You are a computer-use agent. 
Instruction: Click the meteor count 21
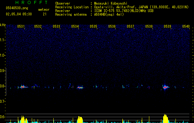click(x=45, y=14)
